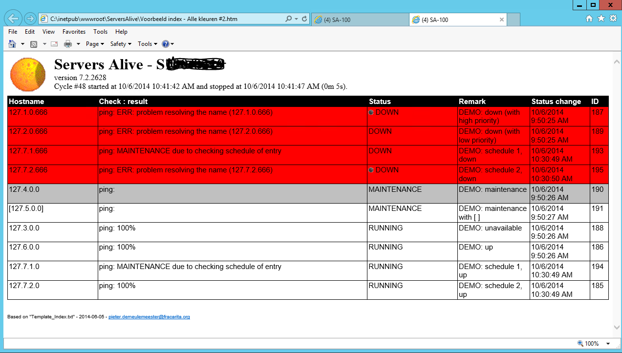Image resolution: width=622 pixels, height=353 pixels.
Task: Open the feeds dropdown arrow
Action: [44, 44]
